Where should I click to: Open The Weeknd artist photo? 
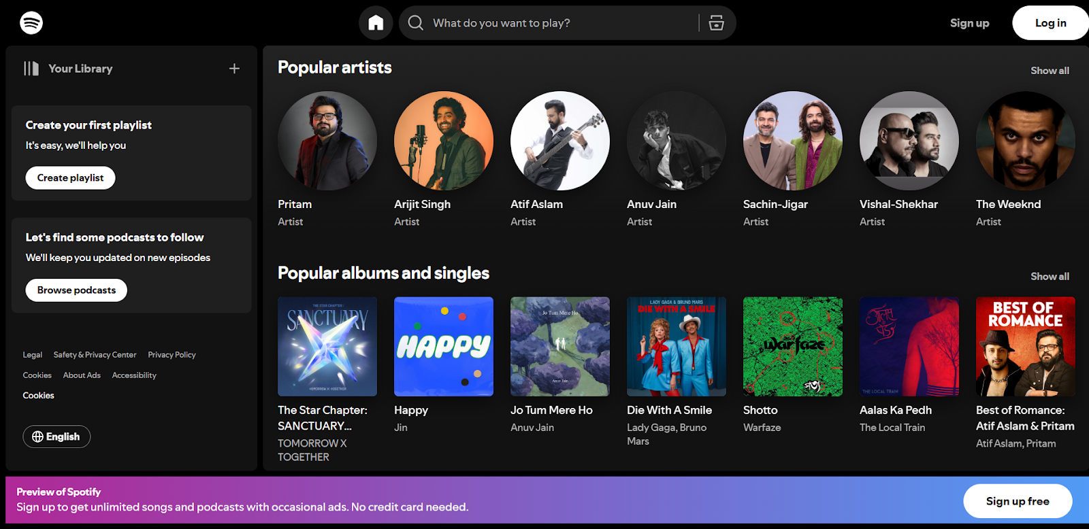[x=1026, y=141]
